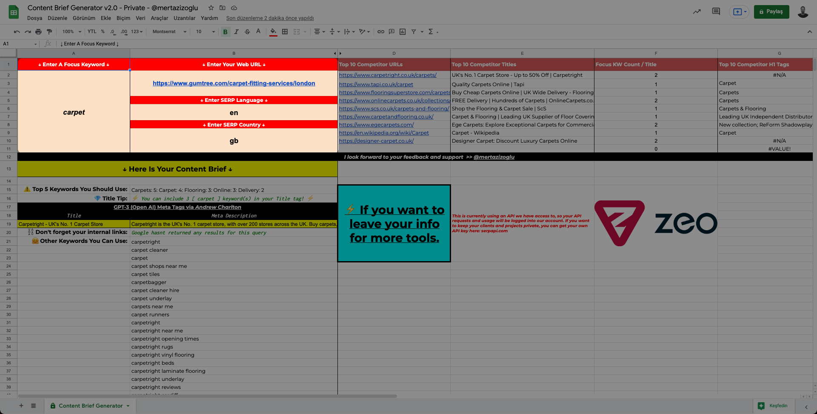Image resolution: width=817 pixels, height=414 pixels.
Task: Click the move to folder icon
Action: pyautogui.click(x=223, y=8)
